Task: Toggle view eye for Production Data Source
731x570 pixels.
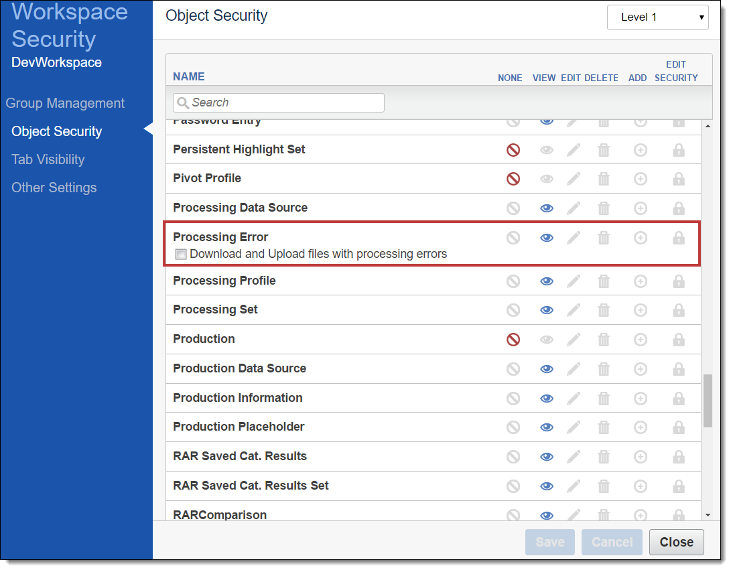Action: [547, 369]
